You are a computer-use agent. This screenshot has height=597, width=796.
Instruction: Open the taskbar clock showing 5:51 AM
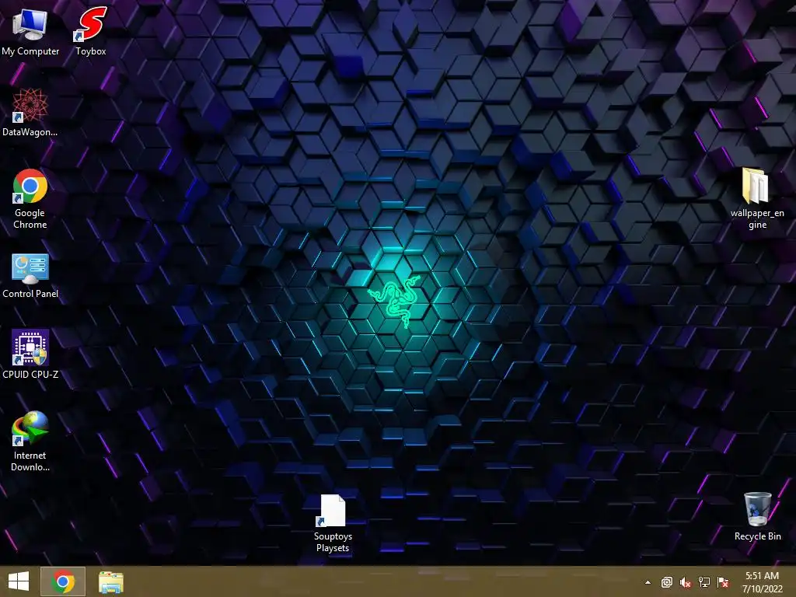point(762,582)
